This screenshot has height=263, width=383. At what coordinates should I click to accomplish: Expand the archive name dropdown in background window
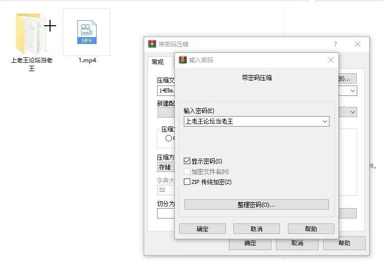pos(352,90)
